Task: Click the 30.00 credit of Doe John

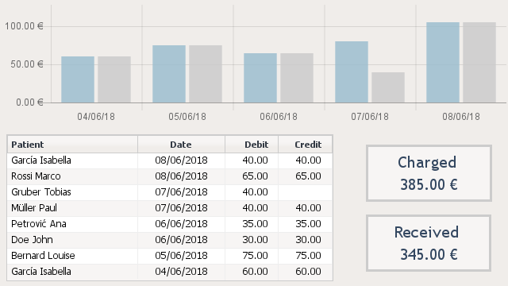Action: point(308,240)
